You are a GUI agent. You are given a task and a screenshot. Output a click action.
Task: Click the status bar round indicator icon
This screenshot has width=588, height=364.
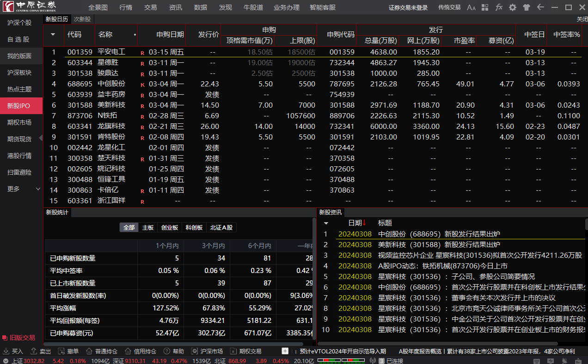click(x=6, y=361)
